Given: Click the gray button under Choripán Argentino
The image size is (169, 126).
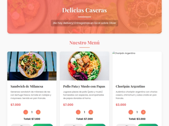Looking at the screenshot, I should click(126, 125).
